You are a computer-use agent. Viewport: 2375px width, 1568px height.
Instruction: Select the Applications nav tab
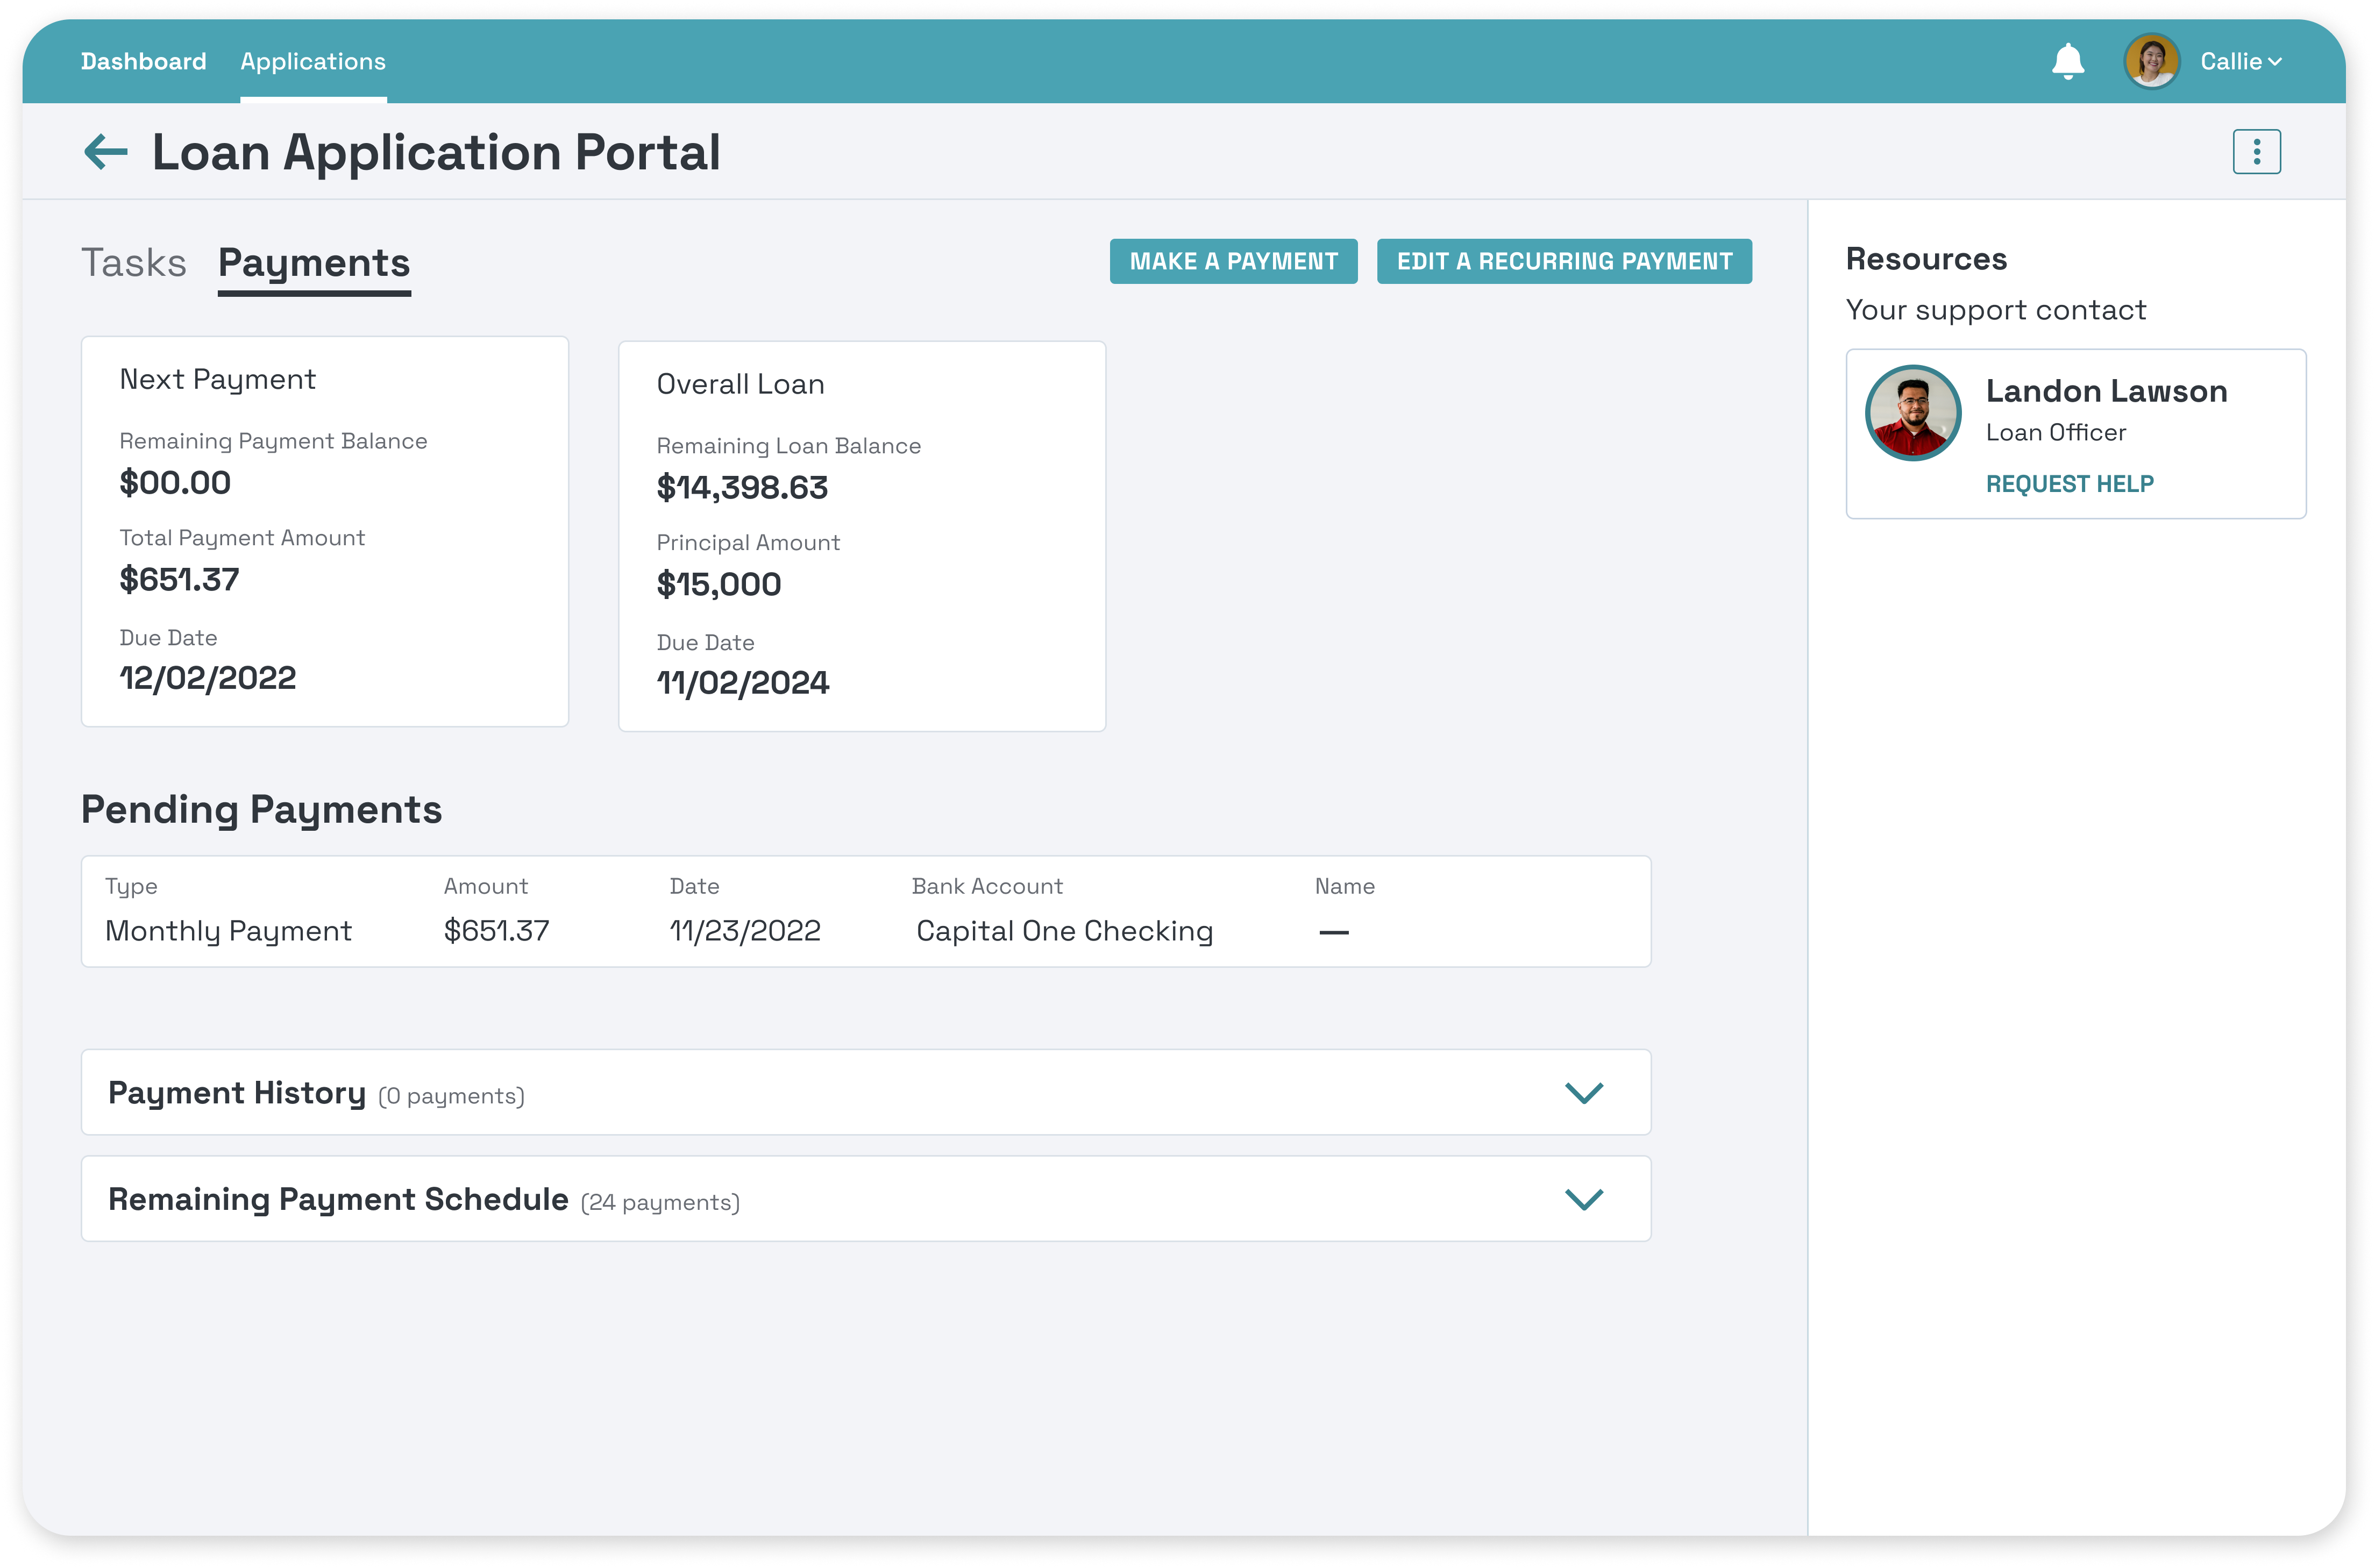tap(313, 62)
